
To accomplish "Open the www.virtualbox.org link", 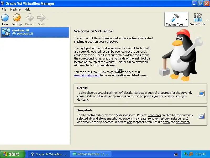I will click(x=87, y=75).
